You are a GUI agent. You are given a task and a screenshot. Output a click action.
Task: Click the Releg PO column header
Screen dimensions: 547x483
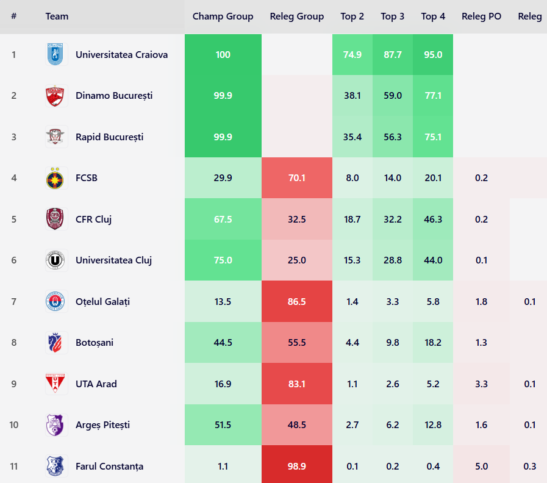pyautogui.click(x=482, y=16)
